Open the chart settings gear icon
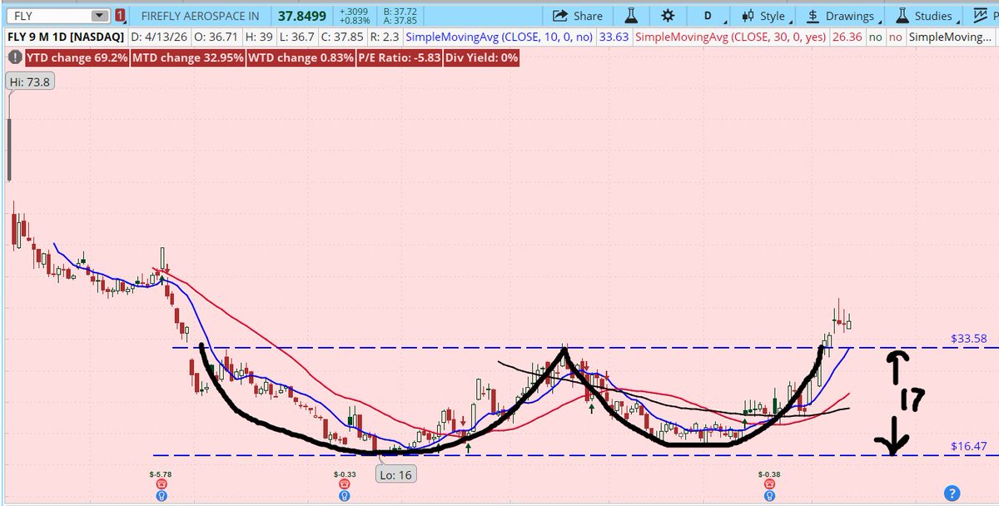 click(666, 16)
